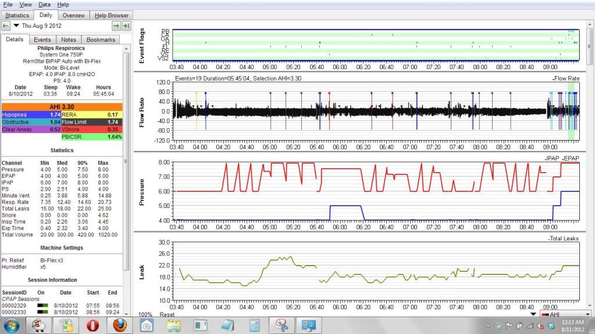This screenshot has height=334, width=595.
Task: Click the Total Leaks legend label
Action: (564, 239)
